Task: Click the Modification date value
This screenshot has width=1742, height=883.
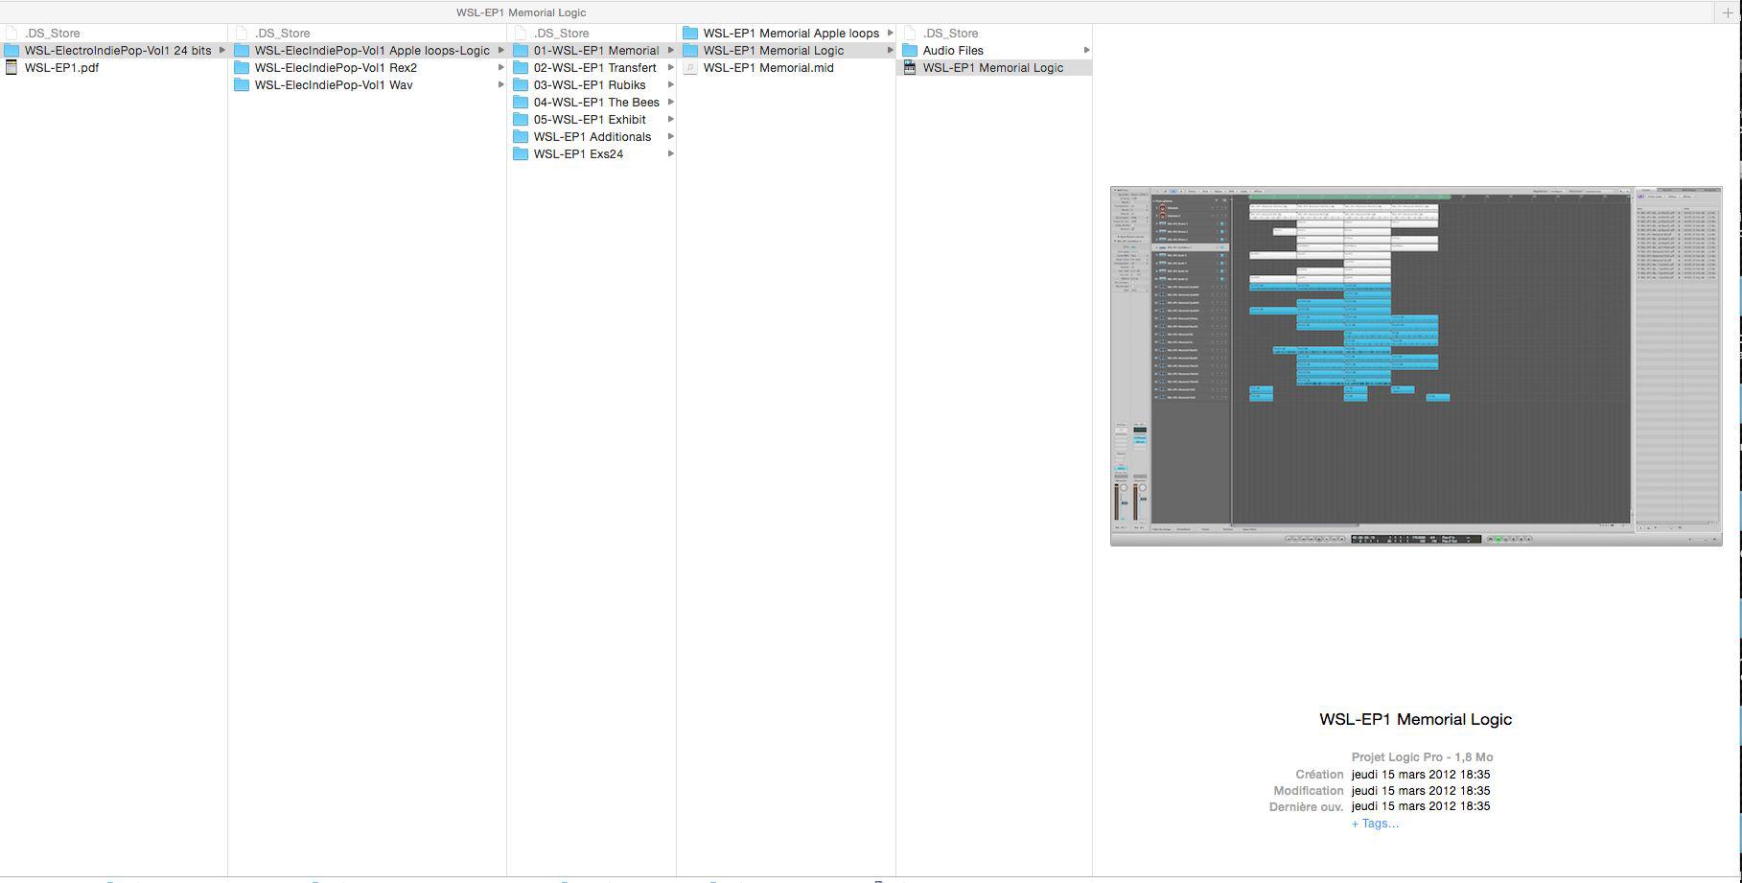Action: (x=1421, y=790)
